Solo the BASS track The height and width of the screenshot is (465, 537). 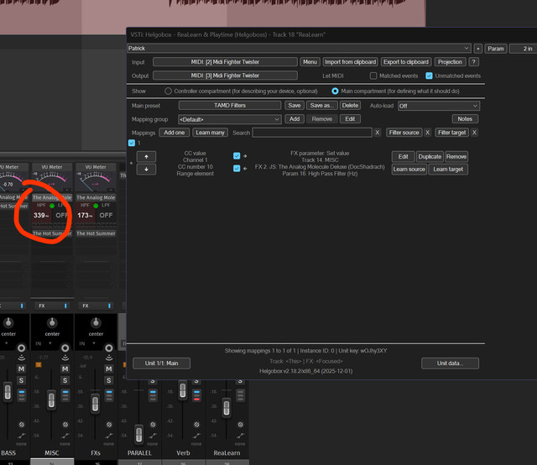pos(21,380)
